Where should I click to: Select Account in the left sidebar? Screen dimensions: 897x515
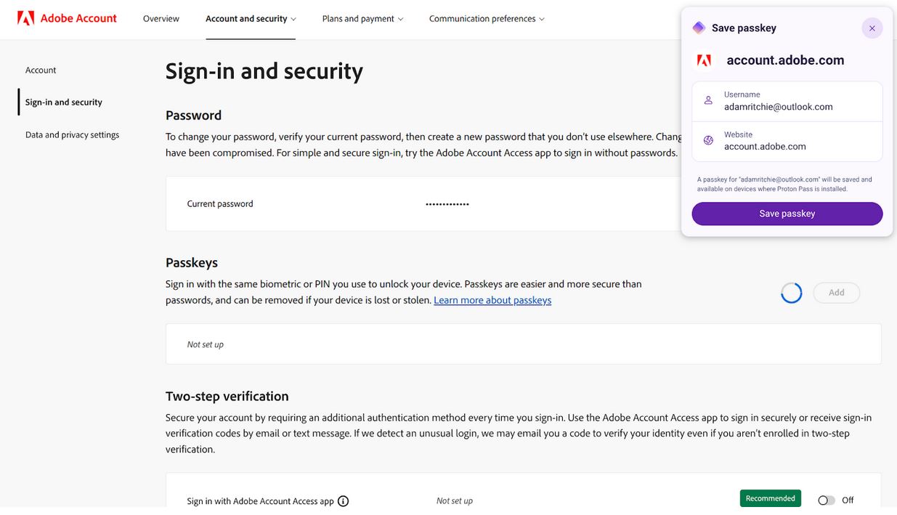point(41,70)
